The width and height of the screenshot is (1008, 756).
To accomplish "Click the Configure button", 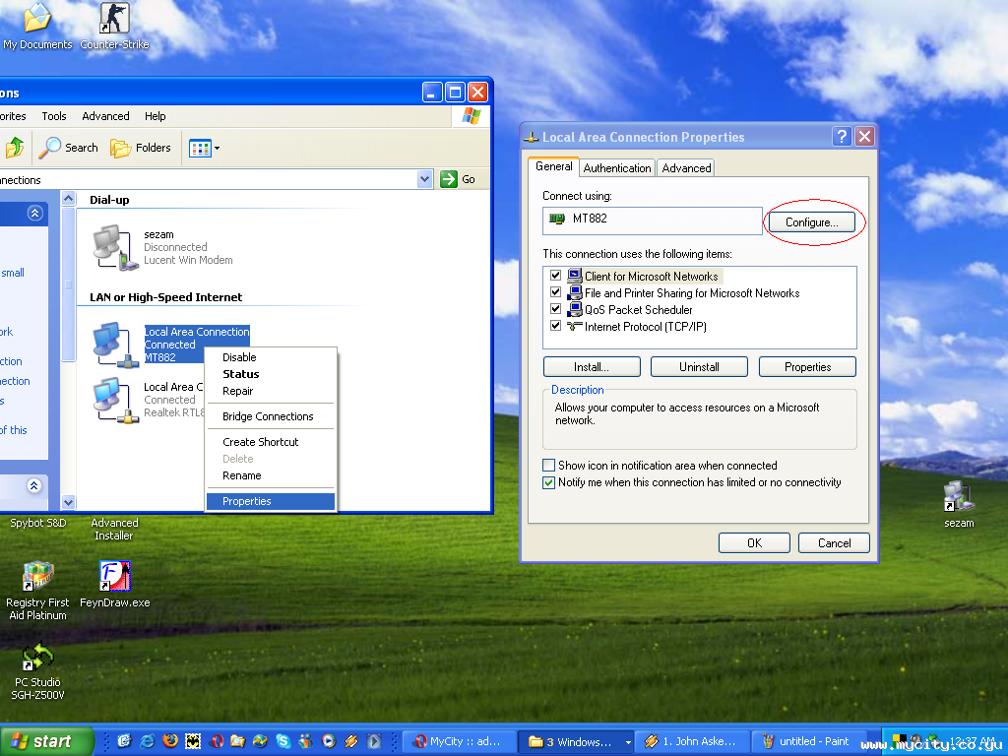I will (811, 222).
